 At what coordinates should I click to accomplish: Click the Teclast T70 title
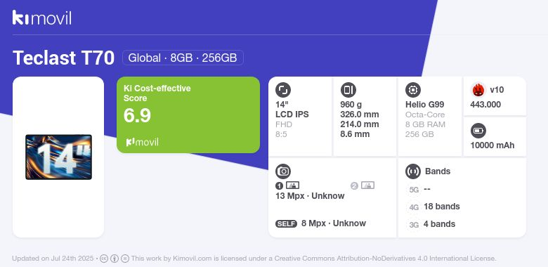tap(64, 58)
